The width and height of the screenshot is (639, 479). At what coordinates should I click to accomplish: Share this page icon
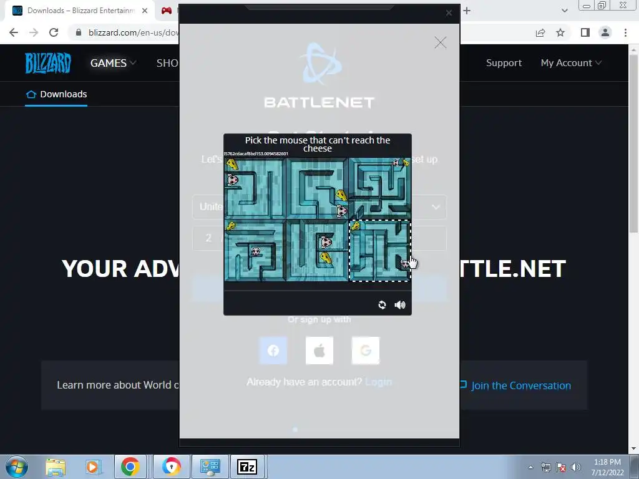[x=540, y=32]
